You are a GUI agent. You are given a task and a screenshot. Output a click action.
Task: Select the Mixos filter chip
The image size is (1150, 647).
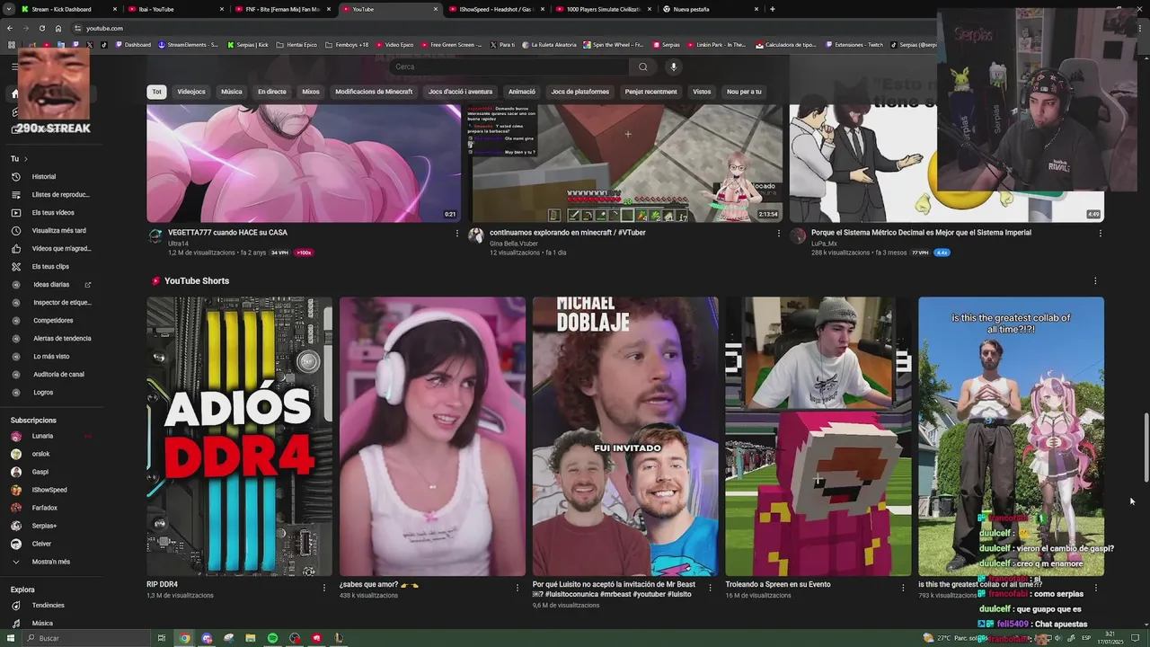[311, 92]
